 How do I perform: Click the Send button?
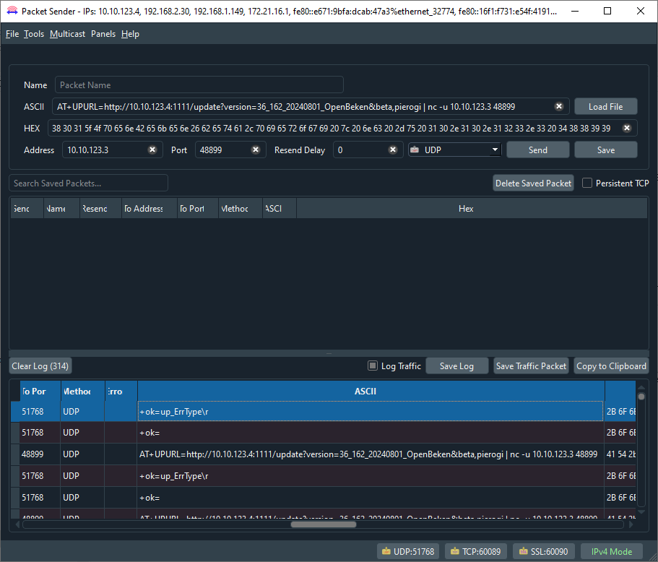[x=538, y=150]
